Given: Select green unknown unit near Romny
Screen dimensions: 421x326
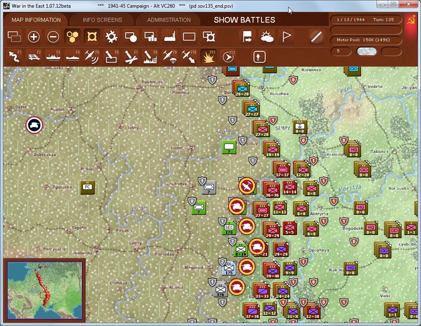Looking at the screenshot, I should (x=229, y=147).
